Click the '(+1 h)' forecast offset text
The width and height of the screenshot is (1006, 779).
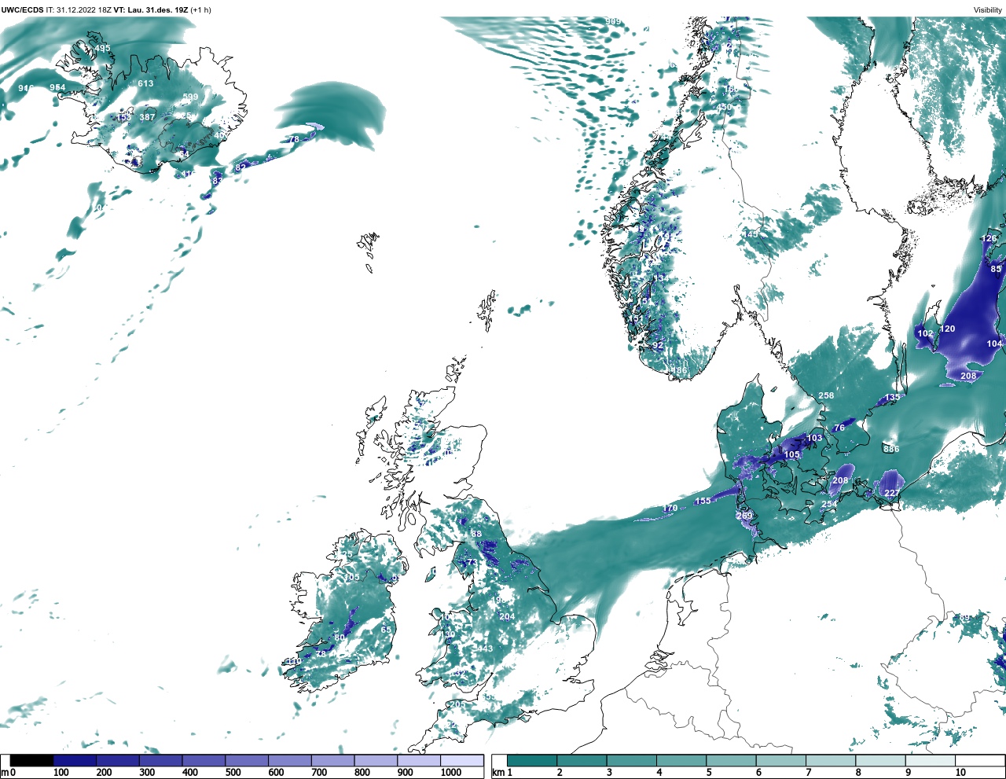click(200, 10)
